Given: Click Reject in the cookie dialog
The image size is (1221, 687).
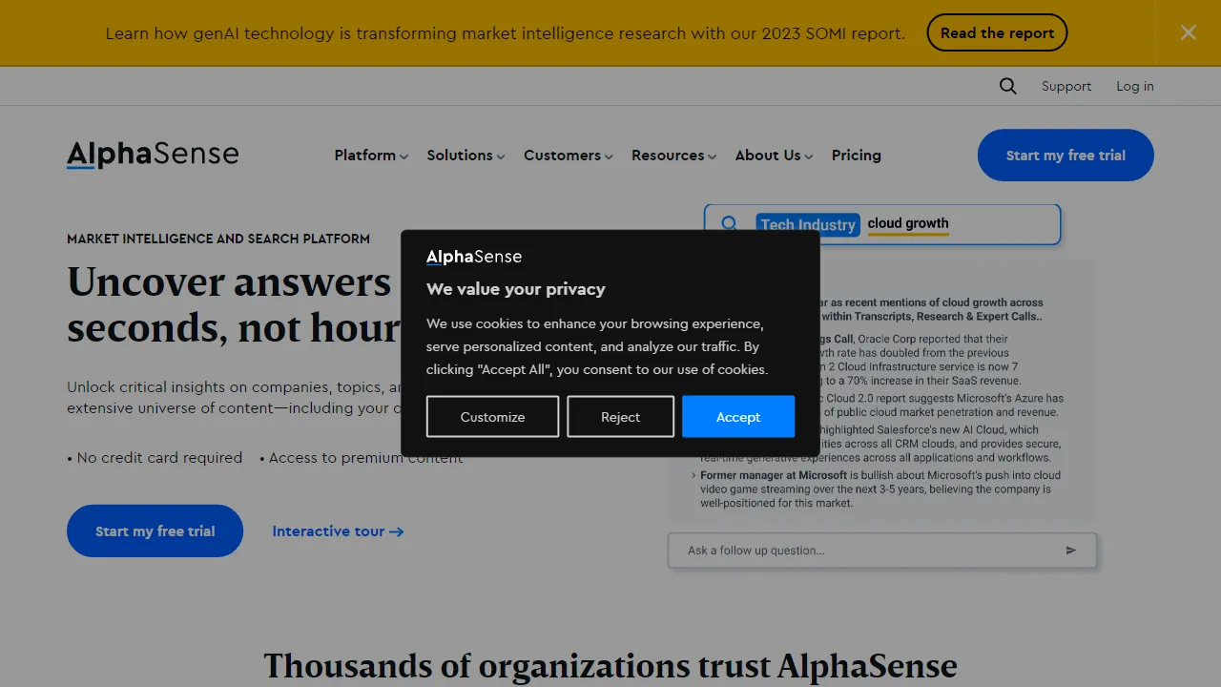Looking at the screenshot, I should point(620,417).
